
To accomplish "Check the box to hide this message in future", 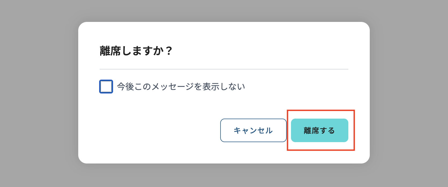I will 106,86.
